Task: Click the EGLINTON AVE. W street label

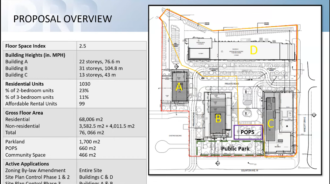Action: coord(250,170)
